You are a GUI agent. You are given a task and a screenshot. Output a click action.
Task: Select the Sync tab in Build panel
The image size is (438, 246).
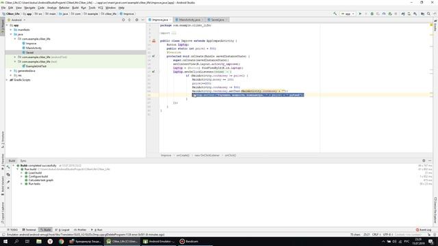coord(23,161)
